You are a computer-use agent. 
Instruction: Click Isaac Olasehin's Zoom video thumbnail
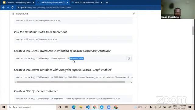178,9
